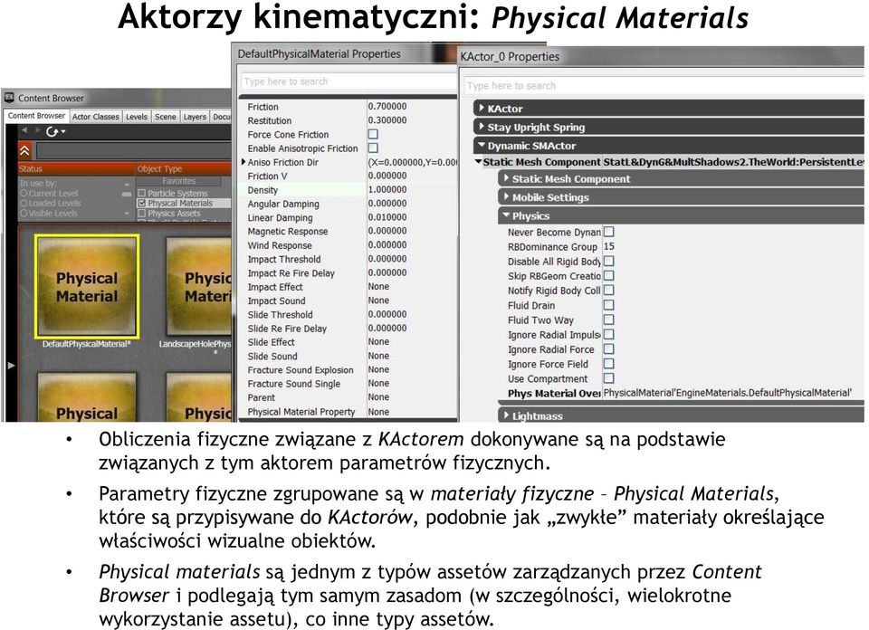The width and height of the screenshot is (869, 630).
Task: Select the LandscapeHolePhys material thumbnail
Action: pyautogui.click(x=198, y=286)
